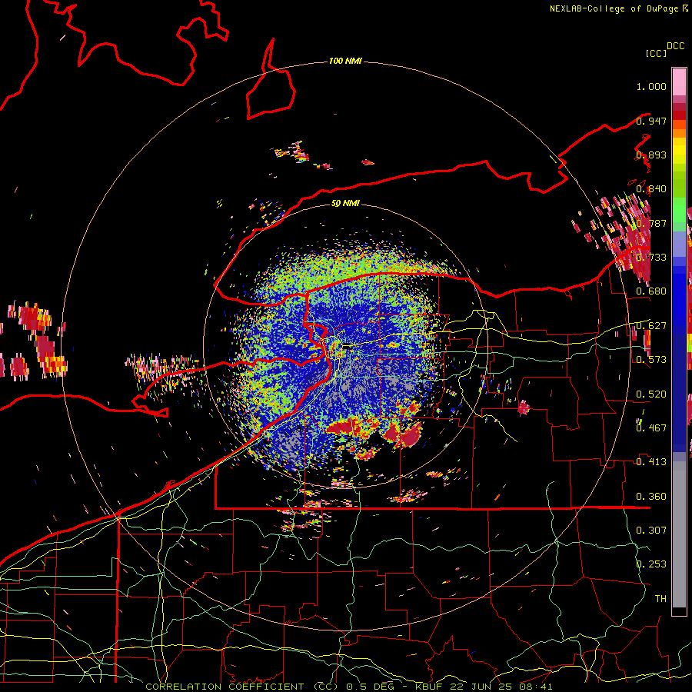692x692 pixels.
Task: Click the 08:41 timestamp
Action: point(536,687)
